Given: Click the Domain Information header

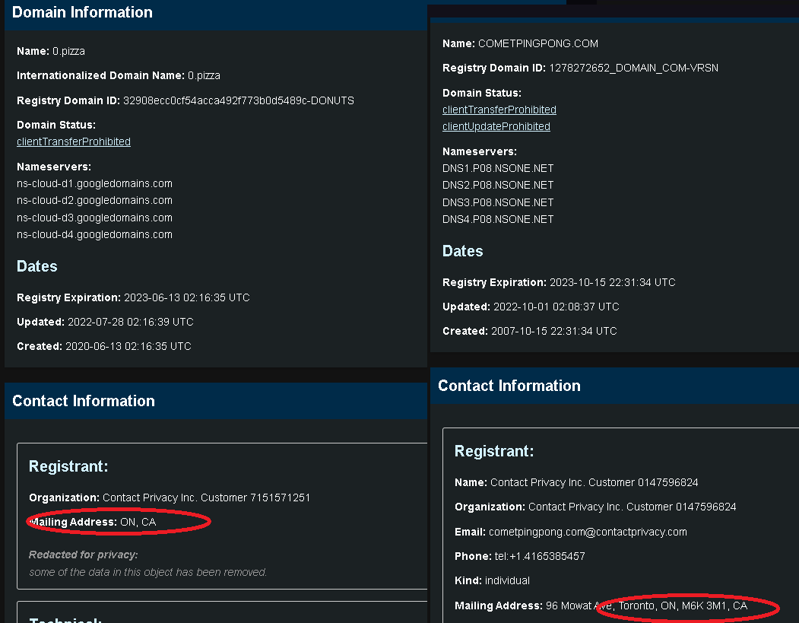Looking at the screenshot, I should coord(82,12).
